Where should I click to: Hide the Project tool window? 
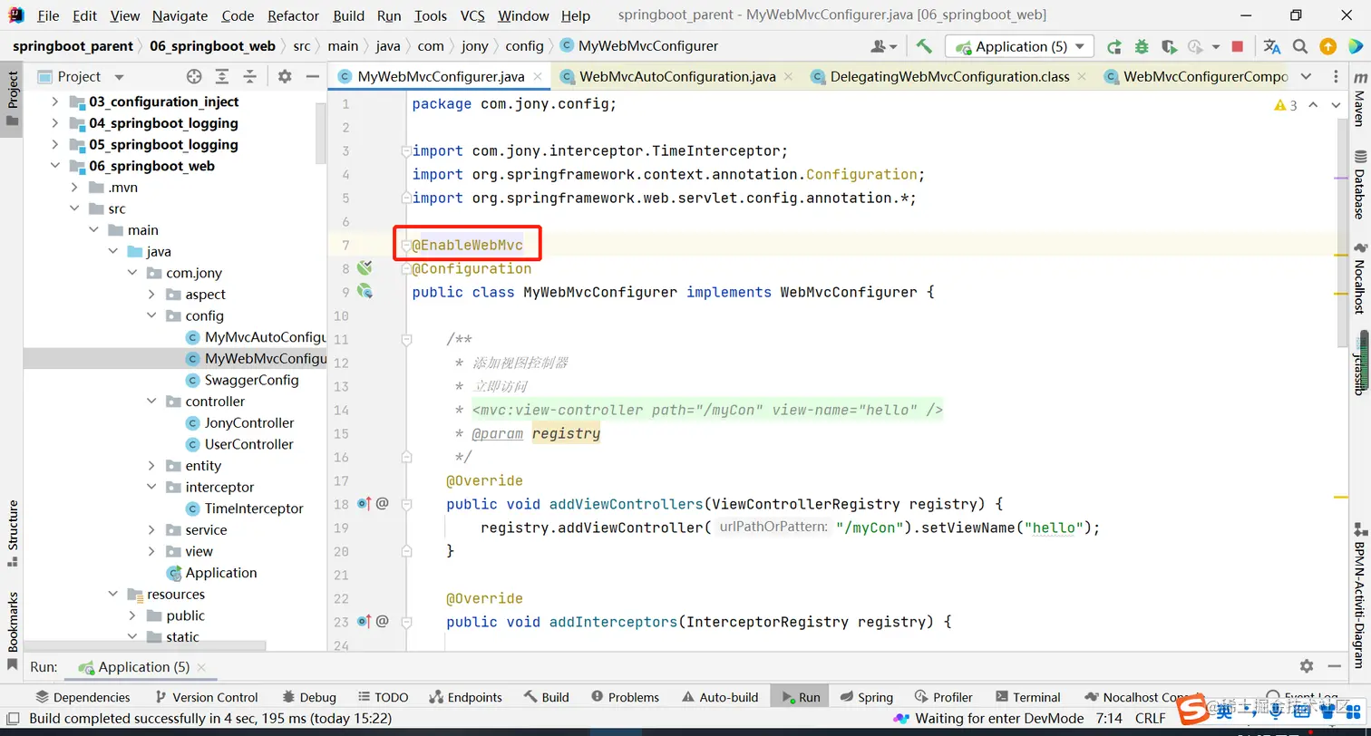click(x=312, y=76)
